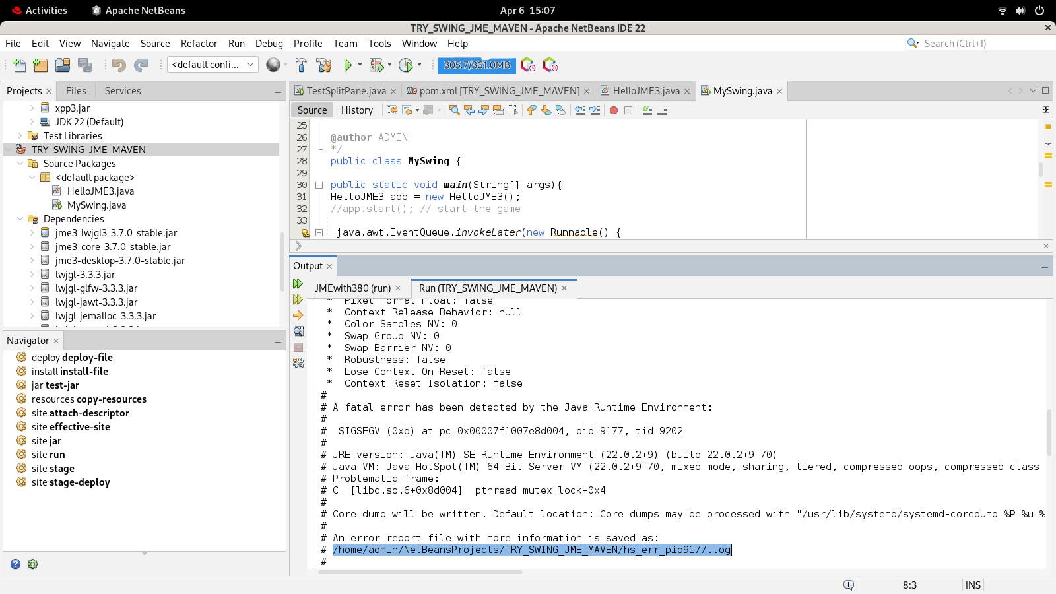Click the profiler snapshot icon with clock badge
This screenshot has width=1056, height=594.
pyautogui.click(x=528, y=65)
